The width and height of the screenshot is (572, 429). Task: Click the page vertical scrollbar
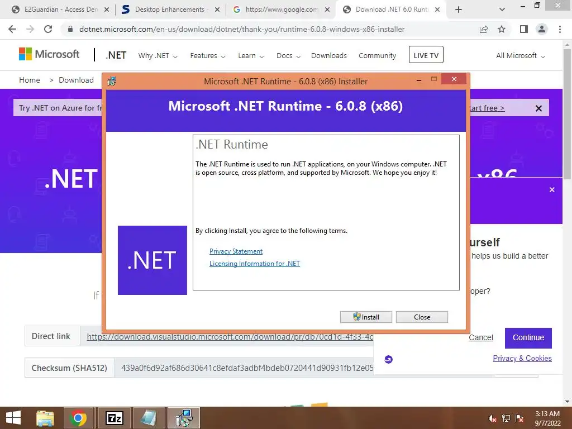point(567,114)
